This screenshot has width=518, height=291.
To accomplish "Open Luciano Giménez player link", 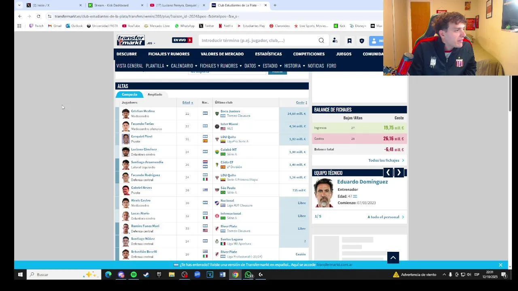I will (x=144, y=149).
